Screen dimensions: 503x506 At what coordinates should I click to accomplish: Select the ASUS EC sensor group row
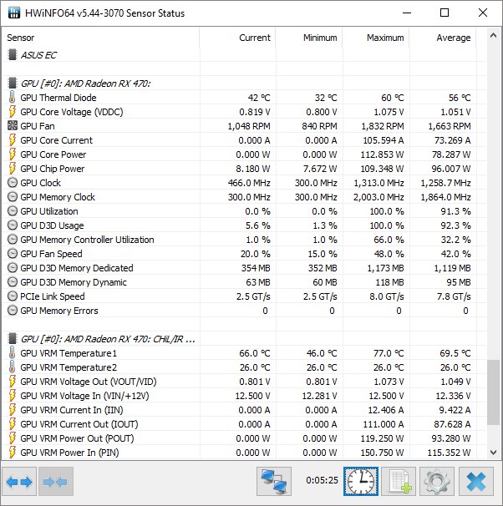tap(244, 55)
